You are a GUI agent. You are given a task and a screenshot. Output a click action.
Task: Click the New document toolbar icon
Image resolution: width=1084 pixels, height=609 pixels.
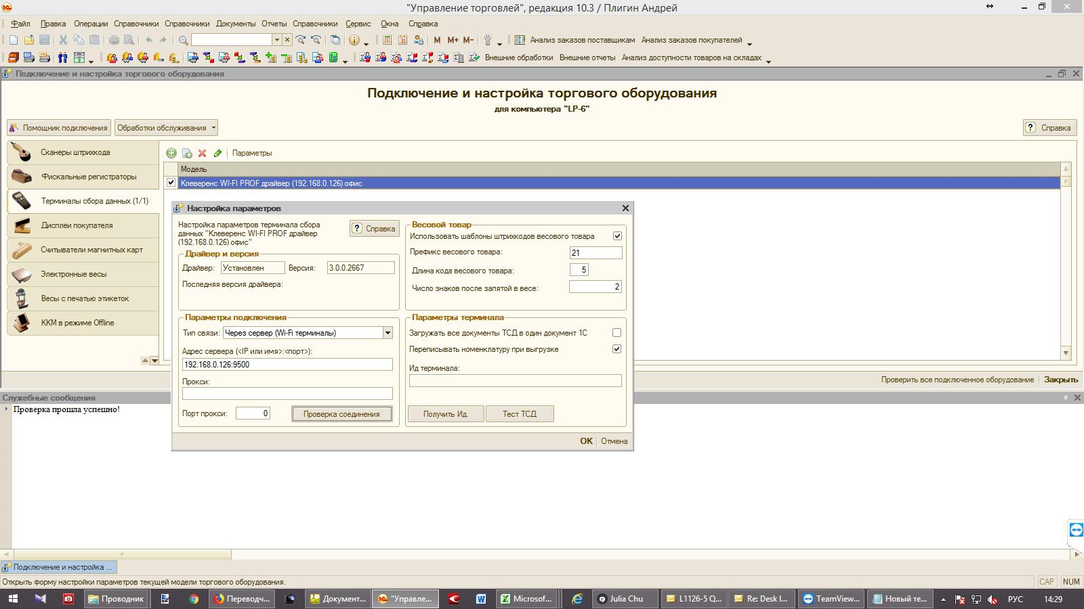[14, 40]
